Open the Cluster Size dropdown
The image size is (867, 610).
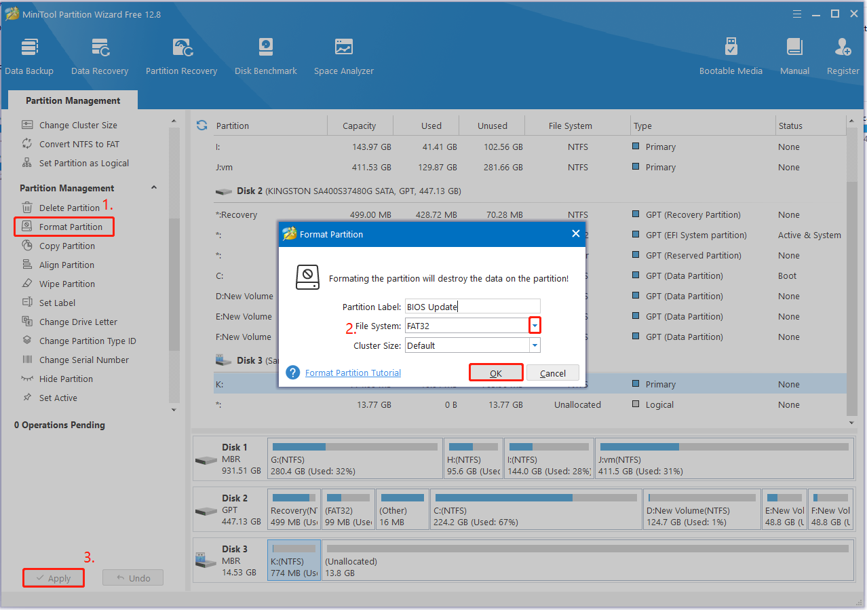click(x=535, y=345)
